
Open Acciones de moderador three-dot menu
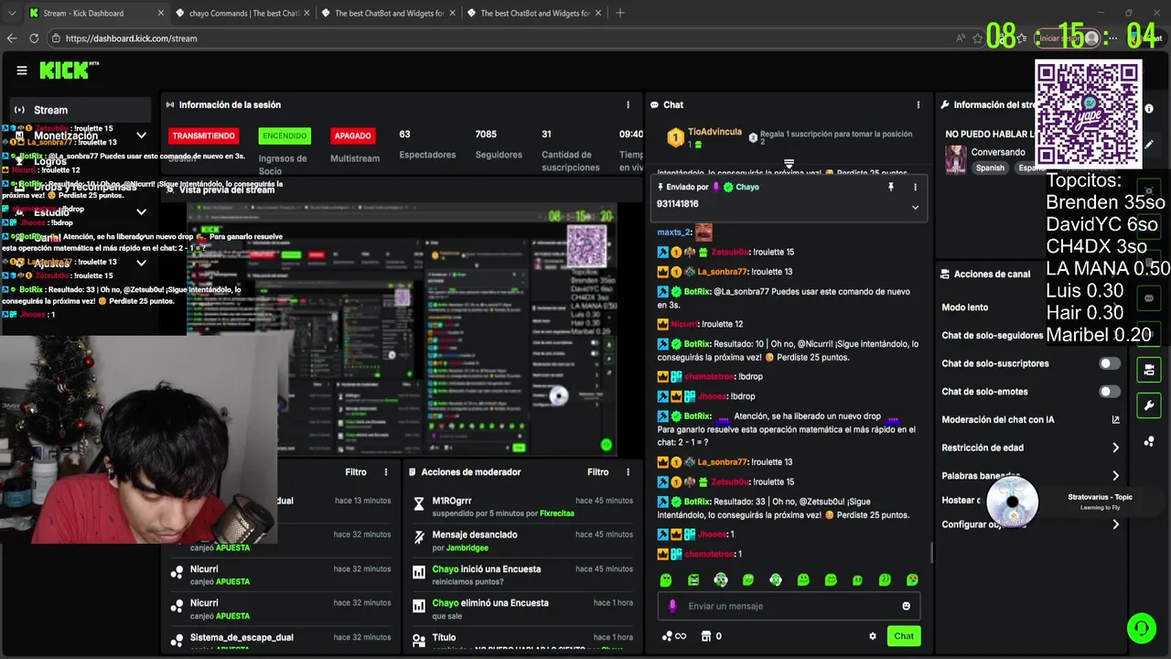click(x=628, y=472)
